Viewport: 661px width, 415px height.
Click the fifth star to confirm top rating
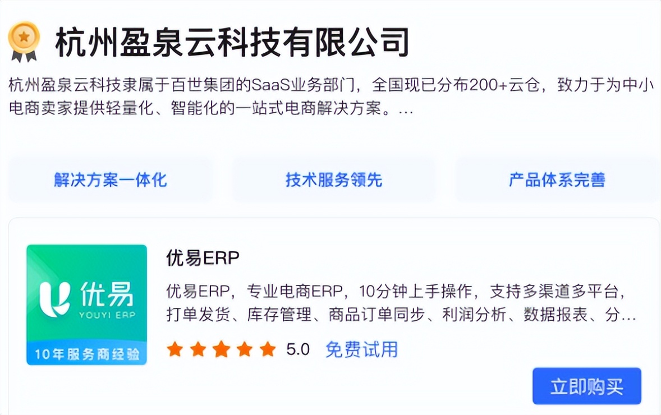coord(268,349)
